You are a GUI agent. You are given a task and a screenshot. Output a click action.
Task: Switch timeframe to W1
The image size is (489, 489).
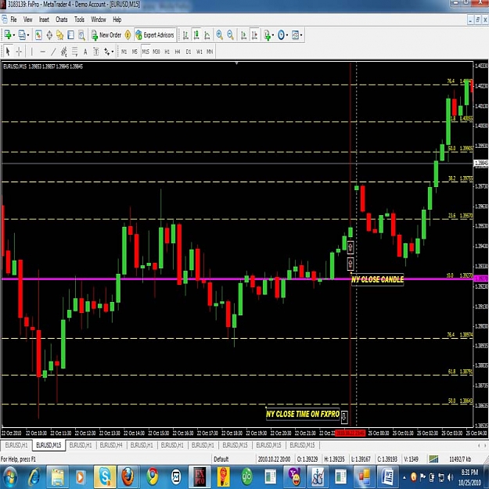(x=200, y=52)
